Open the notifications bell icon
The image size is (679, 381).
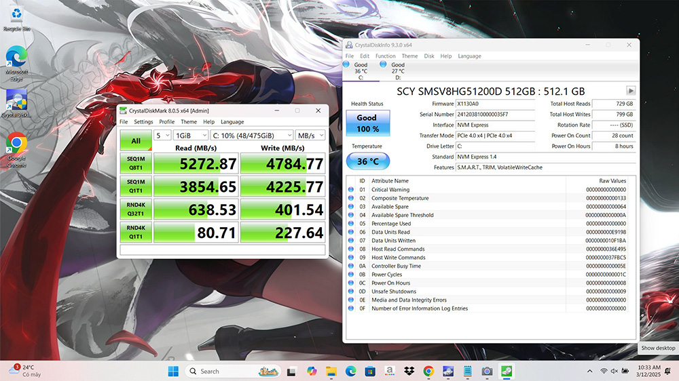click(667, 371)
